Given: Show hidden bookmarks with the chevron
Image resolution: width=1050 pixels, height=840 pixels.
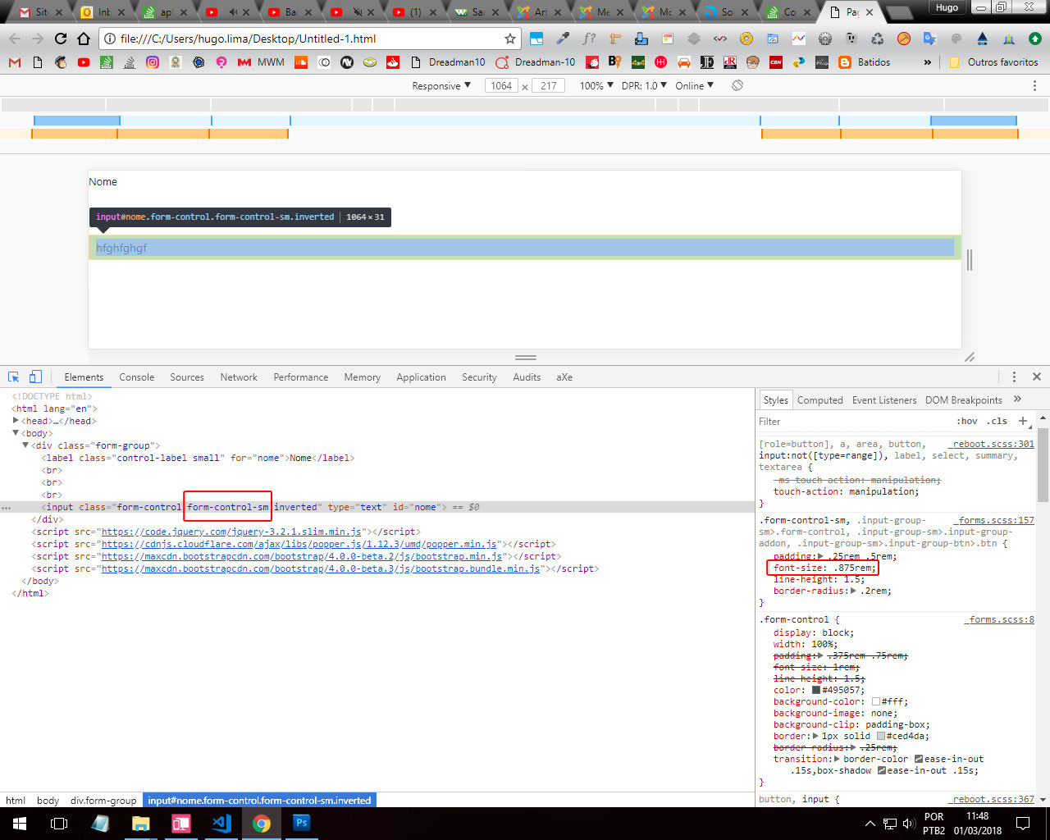Looking at the screenshot, I should pyautogui.click(x=928, y=62).
